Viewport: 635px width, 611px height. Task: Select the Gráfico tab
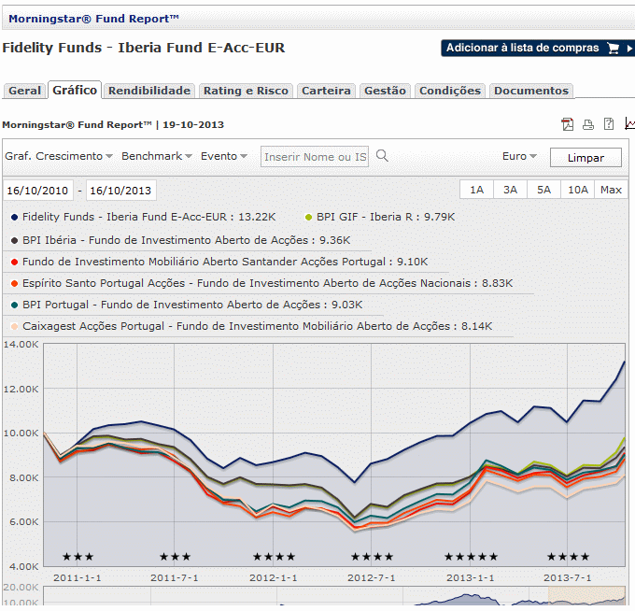point(75,90)
